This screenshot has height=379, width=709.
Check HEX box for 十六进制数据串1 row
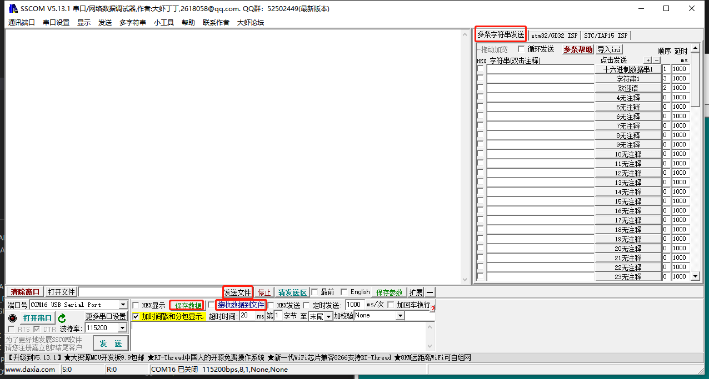tap(480, 69)
